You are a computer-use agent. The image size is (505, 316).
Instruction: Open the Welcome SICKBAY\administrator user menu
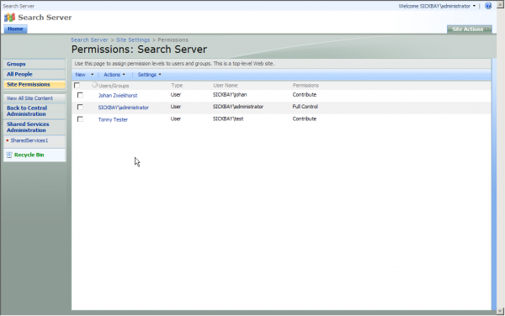pos(437,6)
